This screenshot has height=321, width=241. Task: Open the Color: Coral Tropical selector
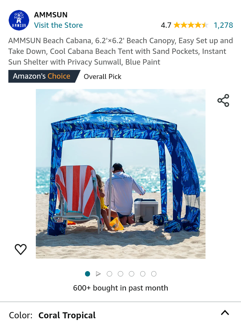120,313
